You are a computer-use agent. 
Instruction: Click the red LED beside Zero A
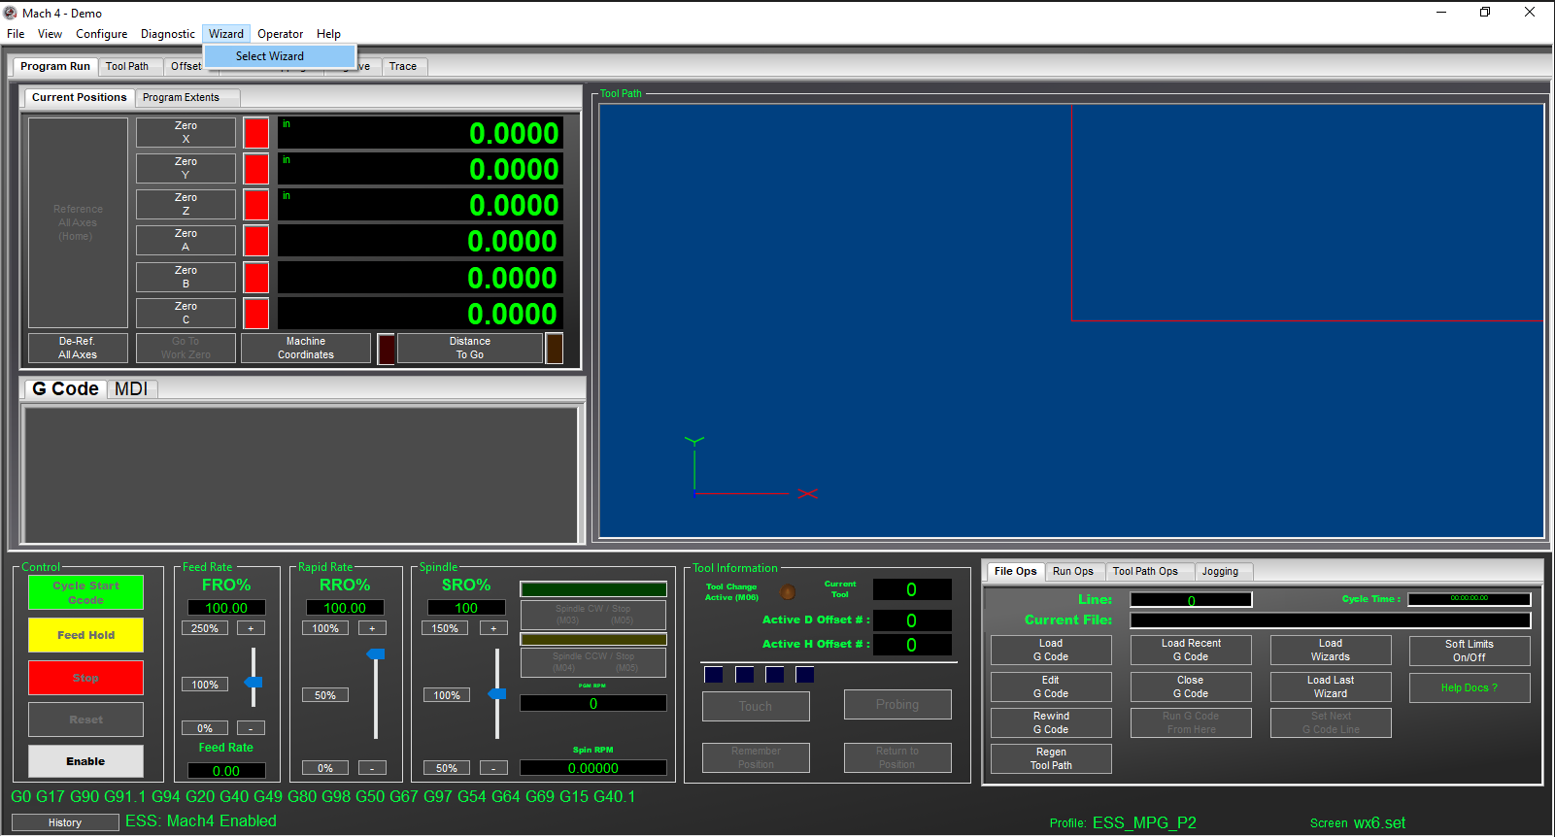[256, 241]
